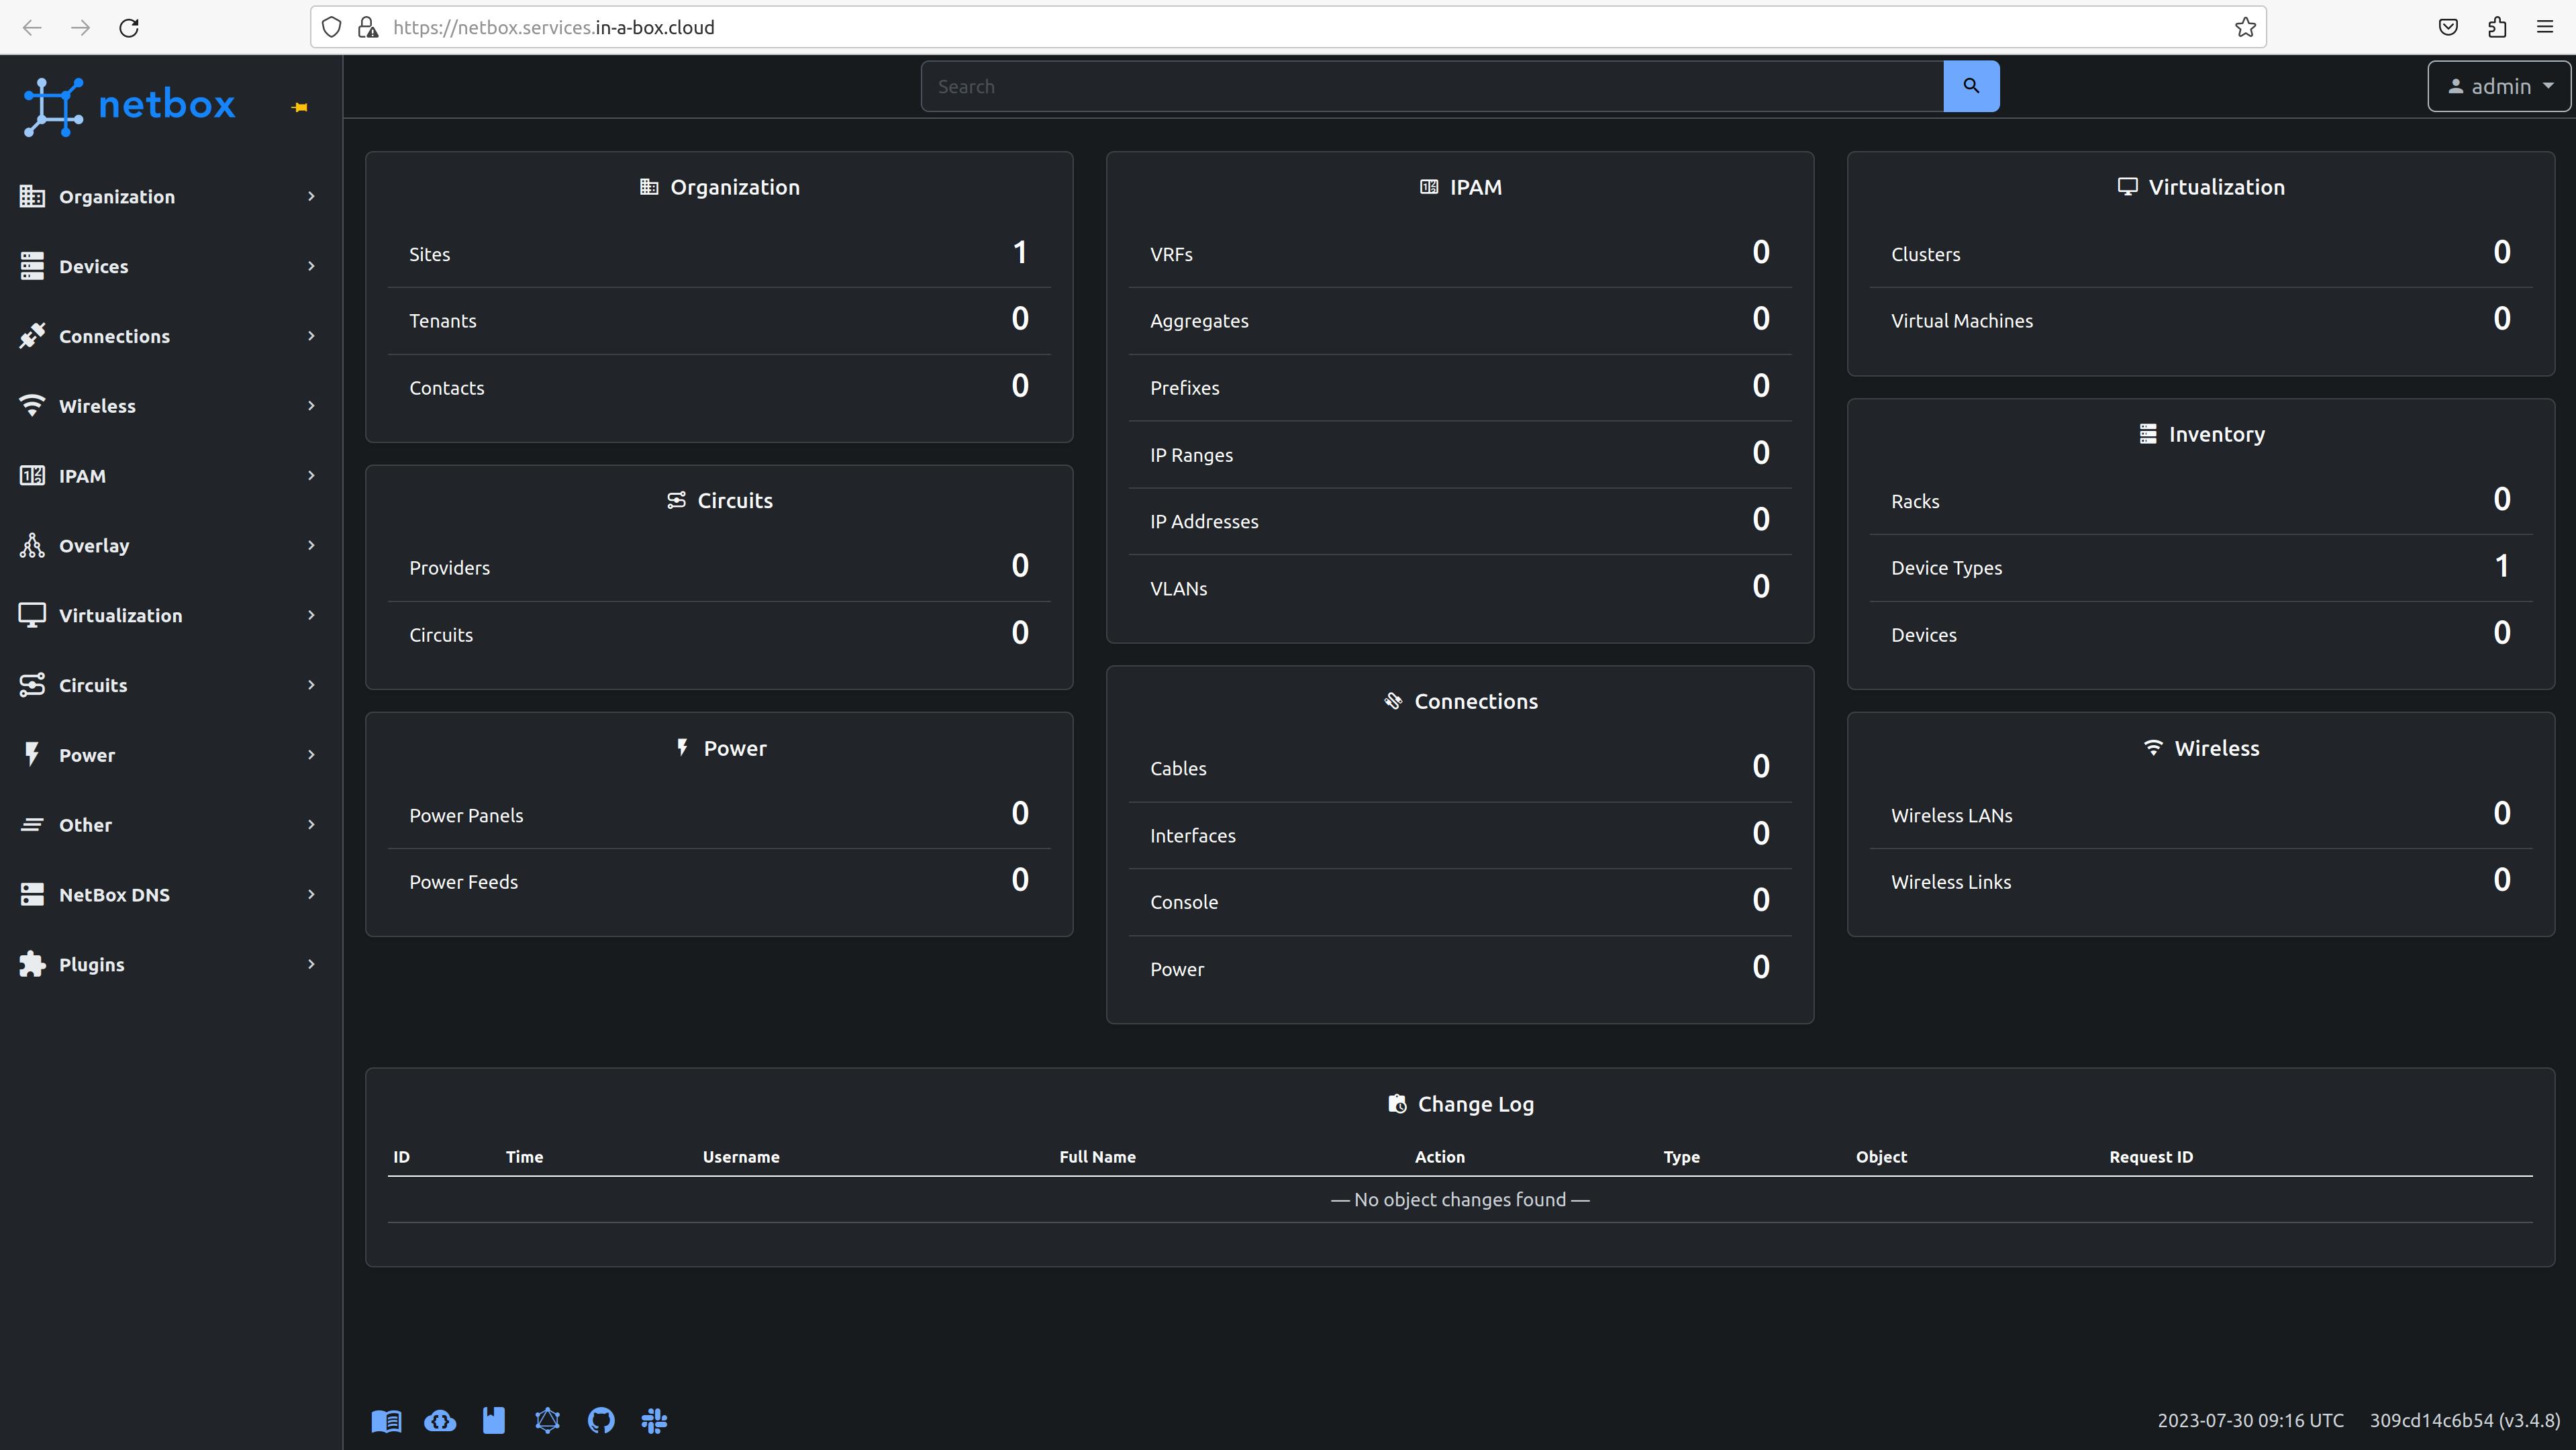Toggle the sidebar pin icon
Viewport: 2576px width, 1450px height.
(x=299, y=107)
